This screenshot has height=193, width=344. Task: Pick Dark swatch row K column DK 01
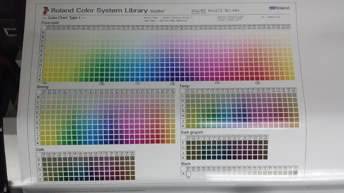(x=46, y=179)
